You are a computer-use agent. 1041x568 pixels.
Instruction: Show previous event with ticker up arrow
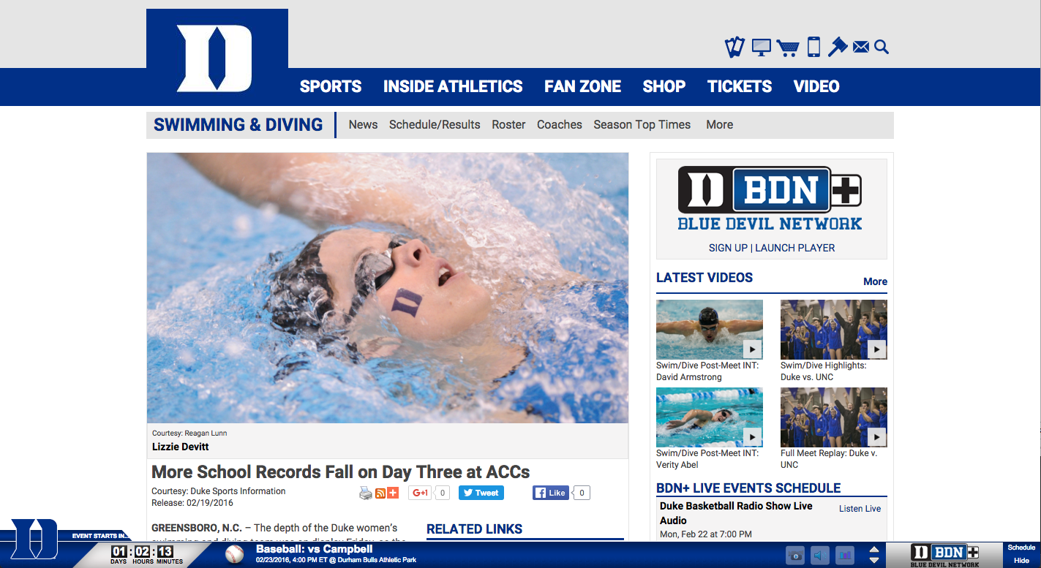point(873,550)
